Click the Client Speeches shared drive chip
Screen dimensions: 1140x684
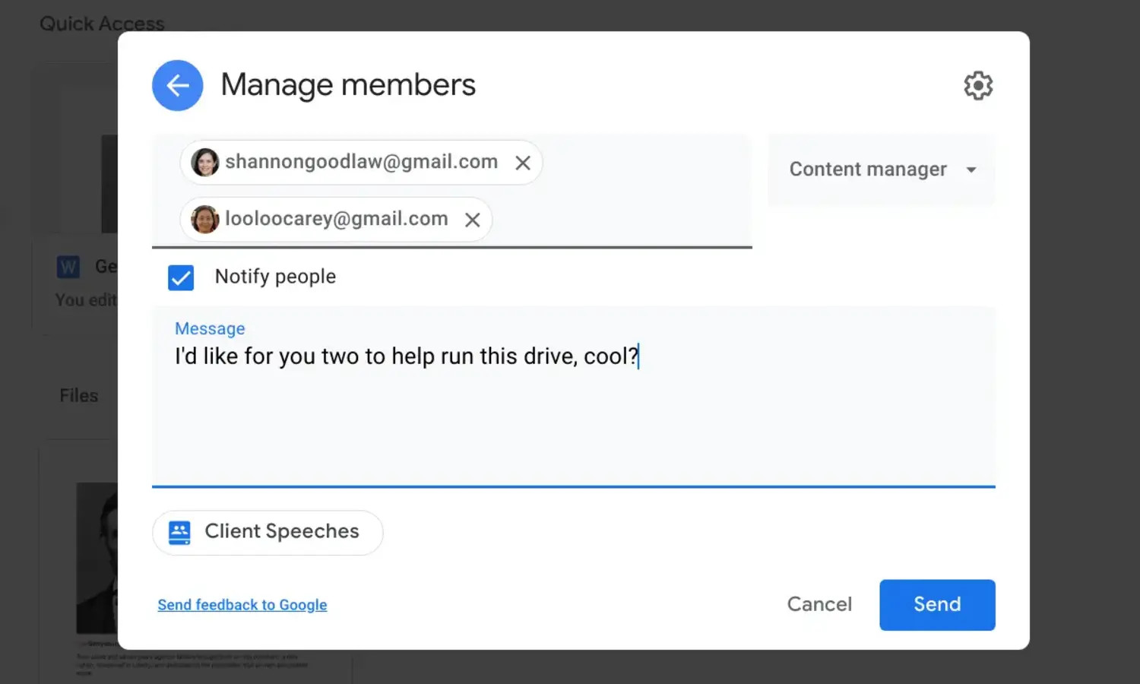[268, 532]
